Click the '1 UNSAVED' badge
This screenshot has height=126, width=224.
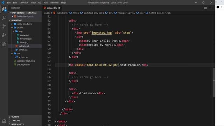click(x=31, y=13)
